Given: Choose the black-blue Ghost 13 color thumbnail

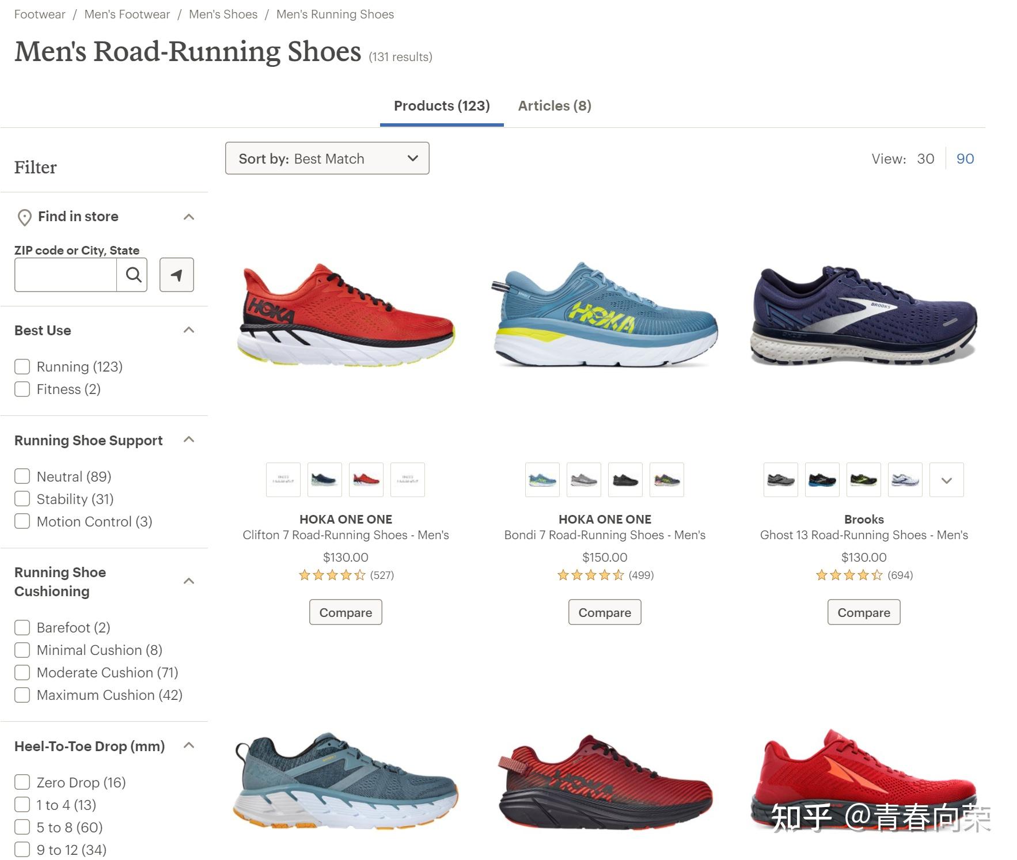Looking at the screenshot, I should [822, 479].
